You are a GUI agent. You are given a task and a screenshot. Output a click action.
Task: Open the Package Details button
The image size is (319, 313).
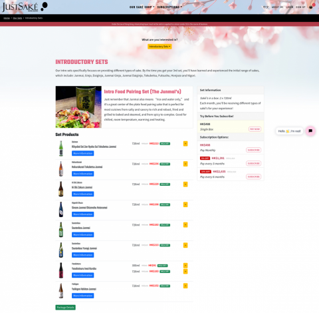pos(65,307)
